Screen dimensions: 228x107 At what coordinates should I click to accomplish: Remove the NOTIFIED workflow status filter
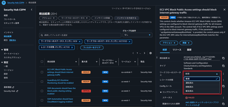pos(129,41)
